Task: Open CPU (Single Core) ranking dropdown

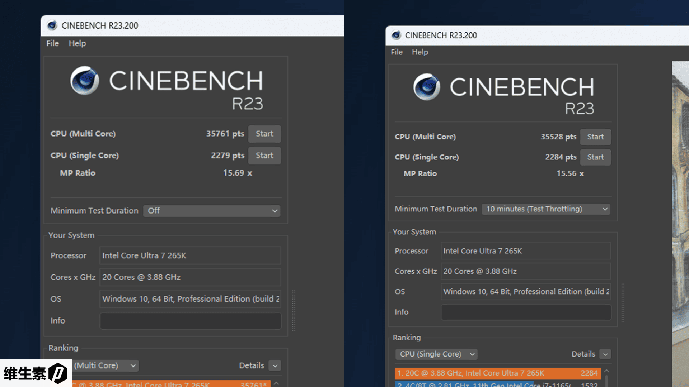Action: pyautogui.click(x=436, y=354)
